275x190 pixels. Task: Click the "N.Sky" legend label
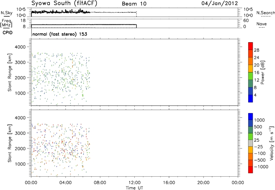point(7,13)
